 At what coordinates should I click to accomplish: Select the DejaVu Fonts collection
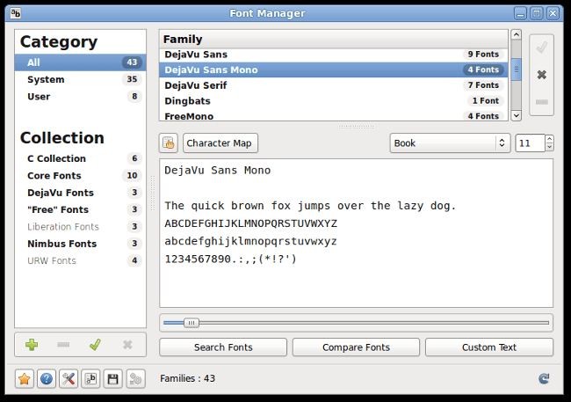(x=81, y=193)
